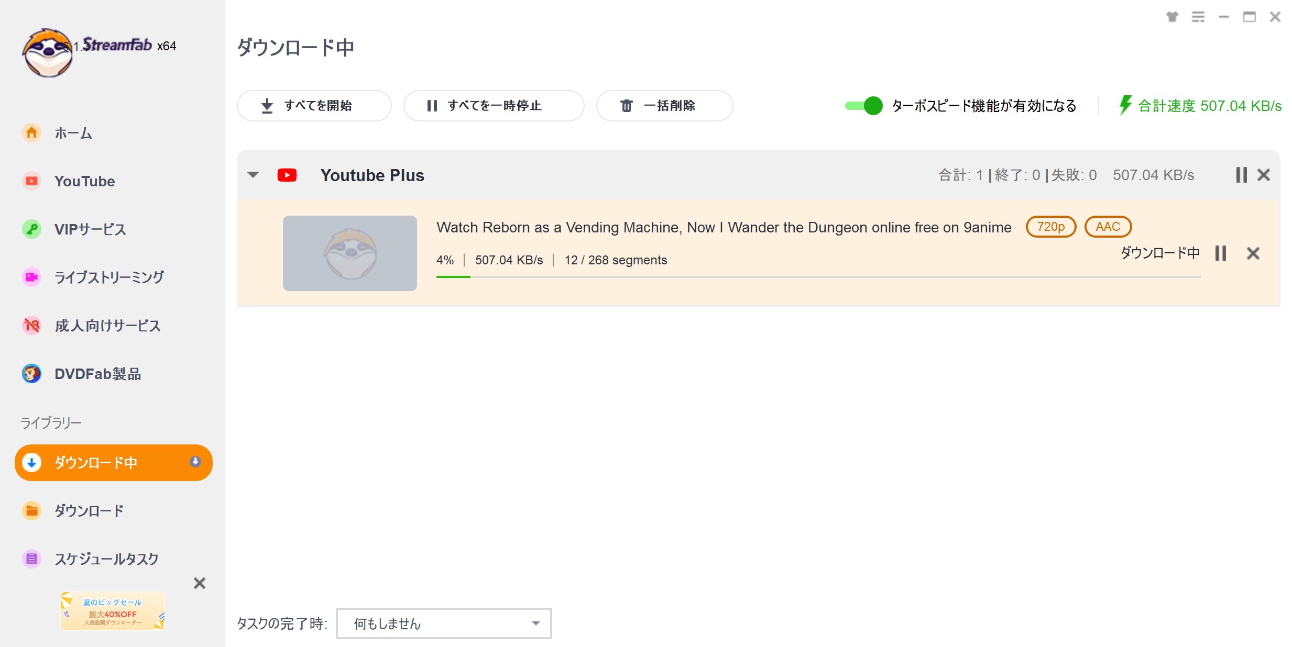Click the 合計: 1 summary text
This screenshot has height=647, width=1292.
[960, 175]
